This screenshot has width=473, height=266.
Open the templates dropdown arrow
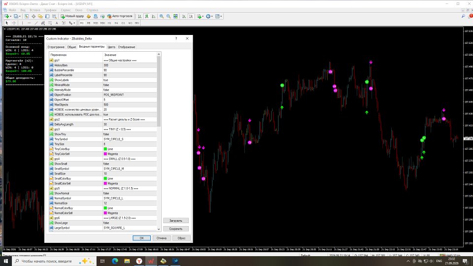coord(221,16)
